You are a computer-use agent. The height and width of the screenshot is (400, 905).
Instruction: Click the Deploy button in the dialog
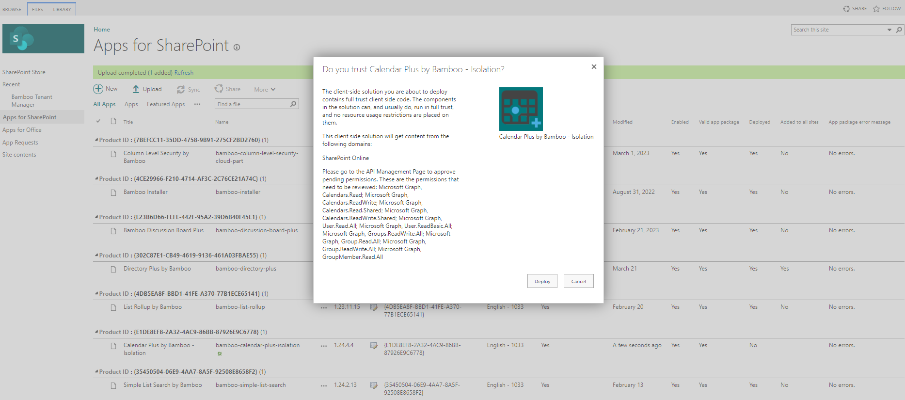coord(542,281)
